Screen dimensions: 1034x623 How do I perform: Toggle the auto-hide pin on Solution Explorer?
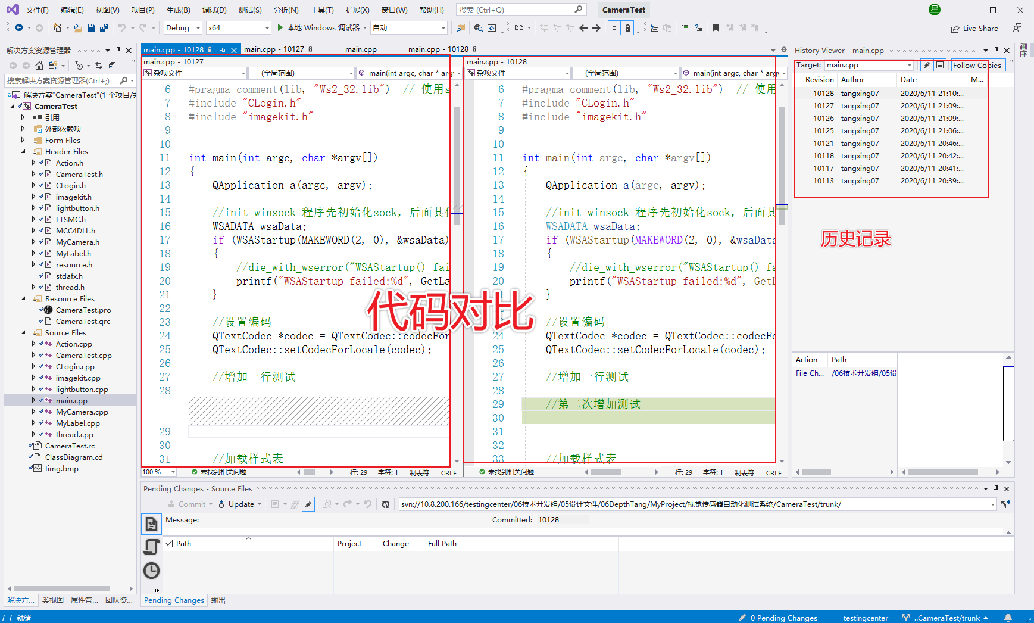coord(117,50)
